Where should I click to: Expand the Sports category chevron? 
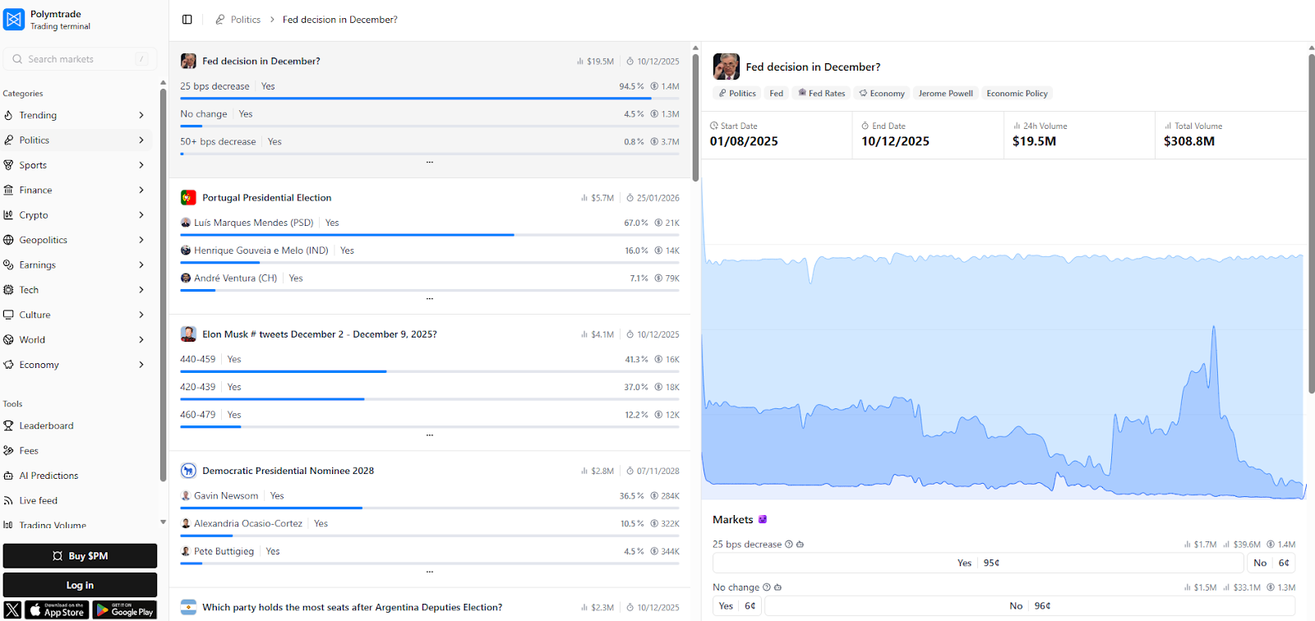[141, 165]
